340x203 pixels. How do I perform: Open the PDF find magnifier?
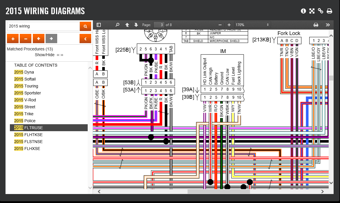pyautogui.click(x=117, y=25)
